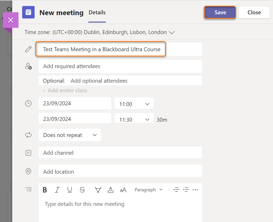The image size is (273, 222).
Task: Apply Strikethrough formatting icon
Action: click(82, 190)
